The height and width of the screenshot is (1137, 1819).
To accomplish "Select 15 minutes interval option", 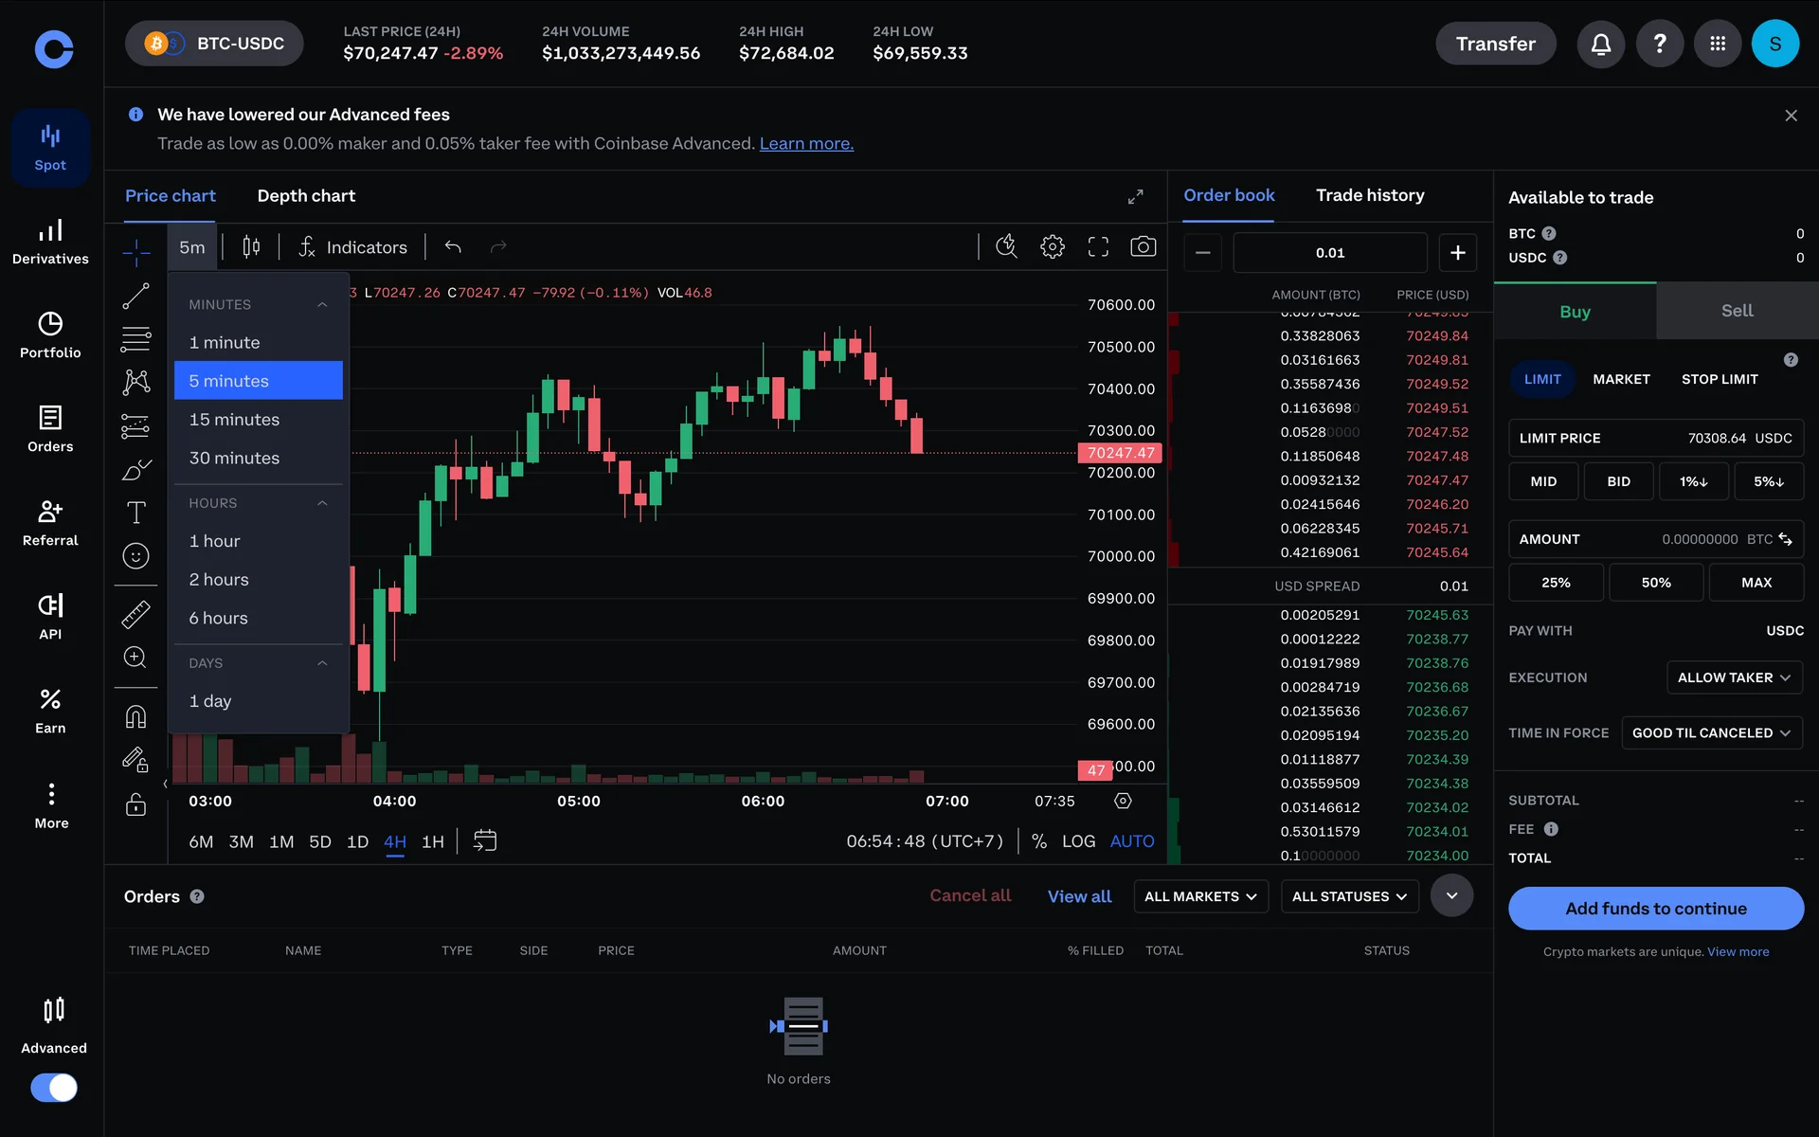I will [234, 419].
